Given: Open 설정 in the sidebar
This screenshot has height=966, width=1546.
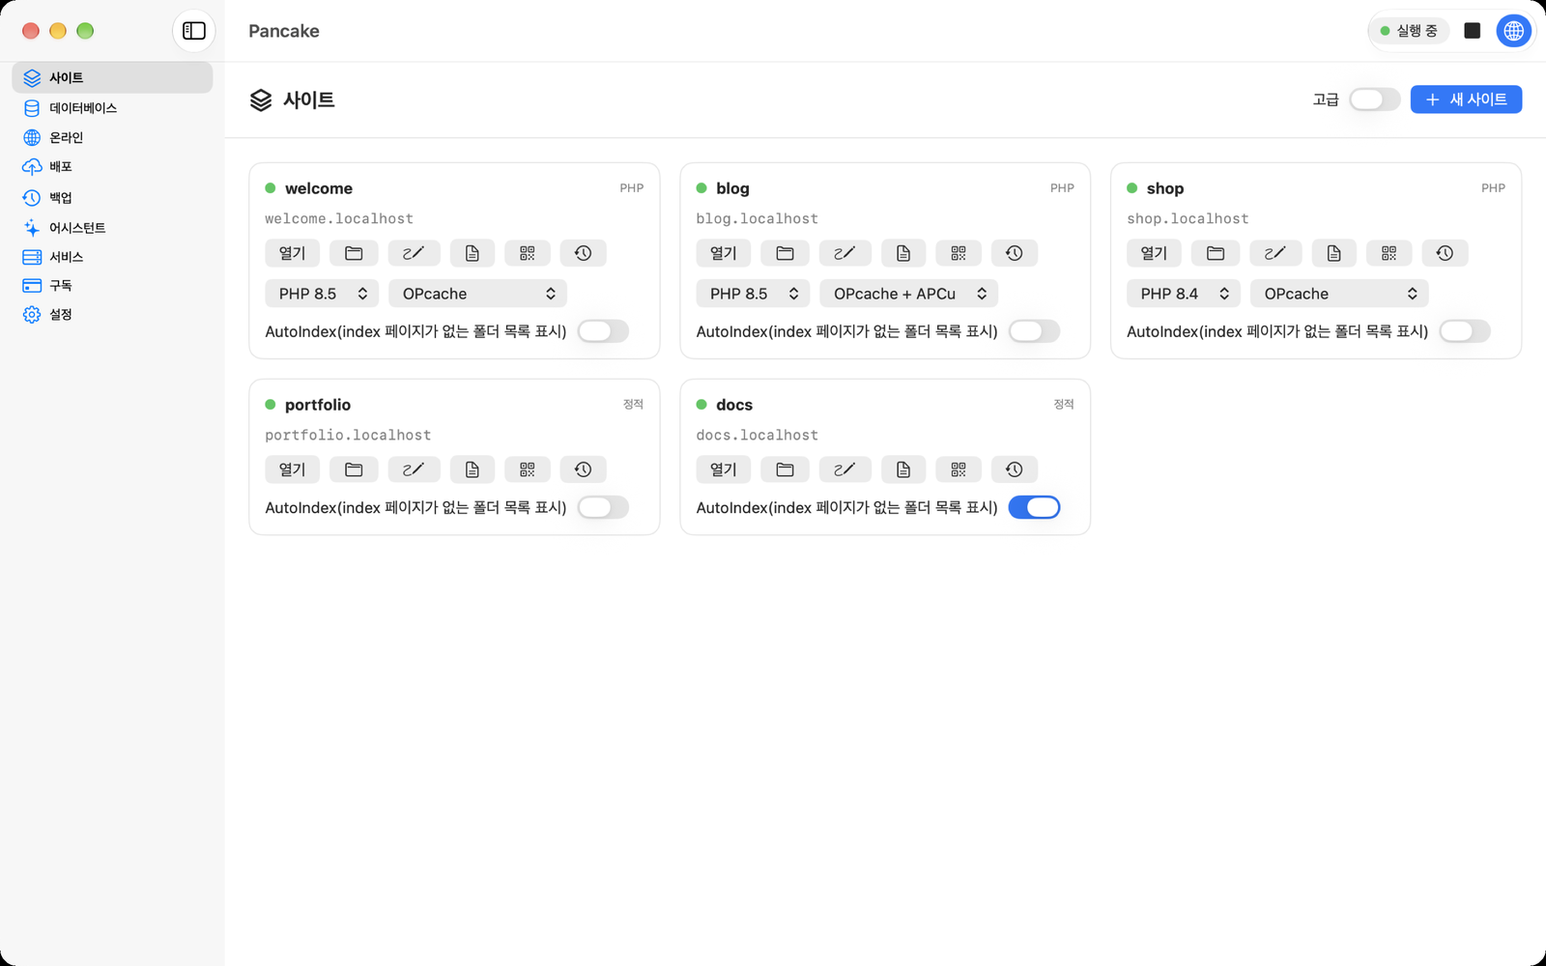Looking at the screenshot, I should 112,315.
